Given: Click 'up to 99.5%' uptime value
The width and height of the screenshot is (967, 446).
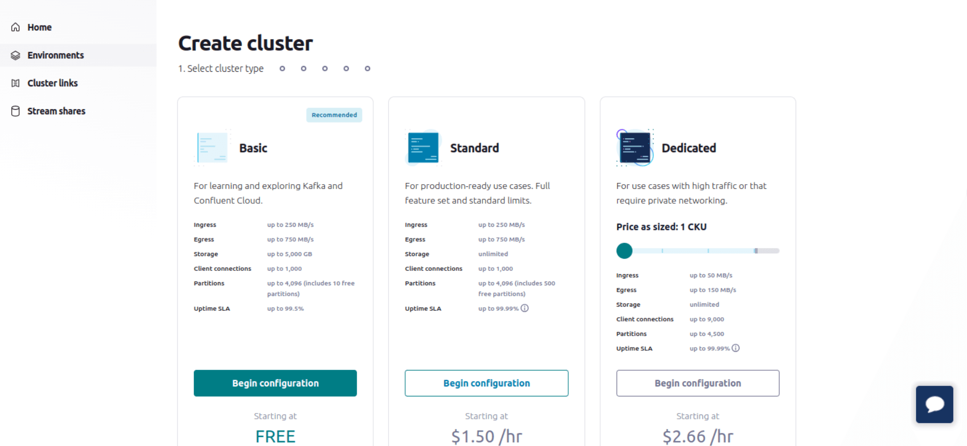Looking at the screenshot, I should pyautogui.click(x=285, y=309).
